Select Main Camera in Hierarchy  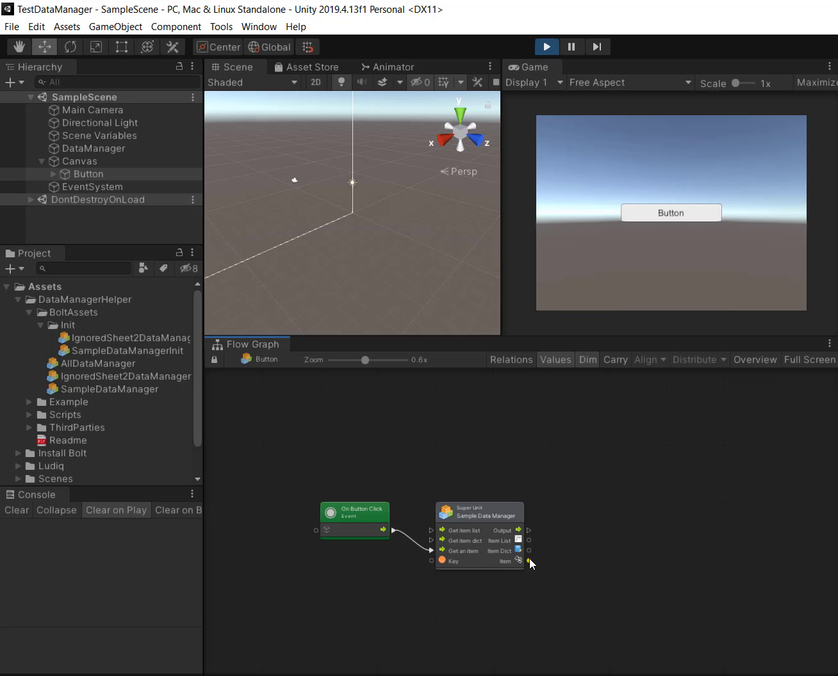(x=92, y=109)
